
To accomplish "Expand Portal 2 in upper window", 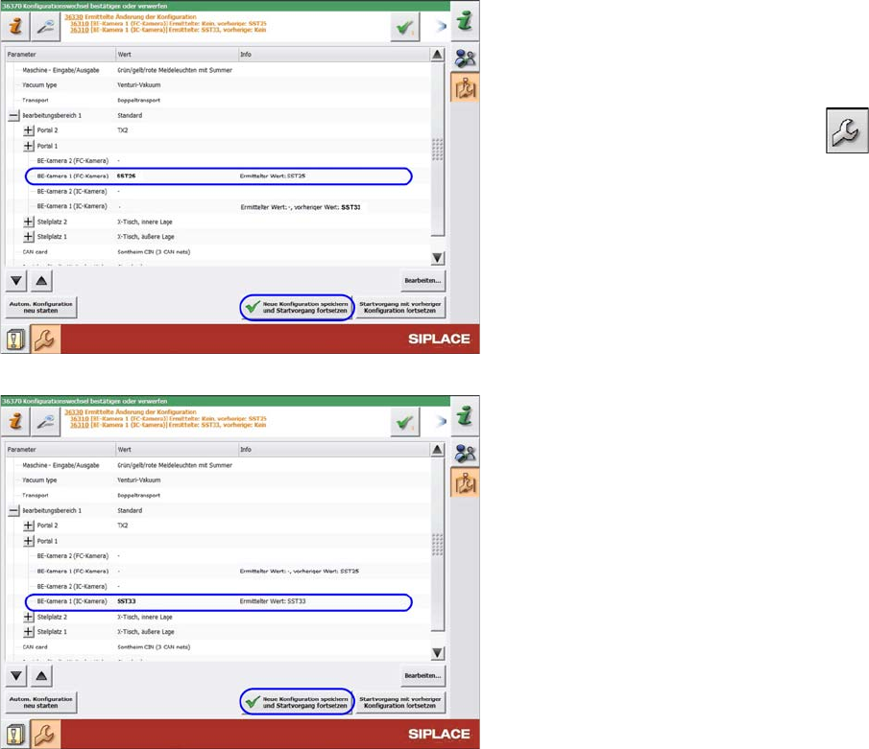I will point(29,130).
